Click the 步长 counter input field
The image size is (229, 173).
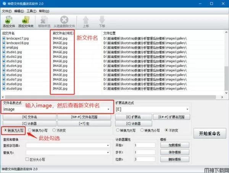(145, 152)
